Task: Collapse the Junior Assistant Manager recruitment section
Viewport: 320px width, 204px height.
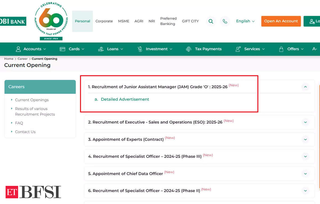Action: [305, 87]
